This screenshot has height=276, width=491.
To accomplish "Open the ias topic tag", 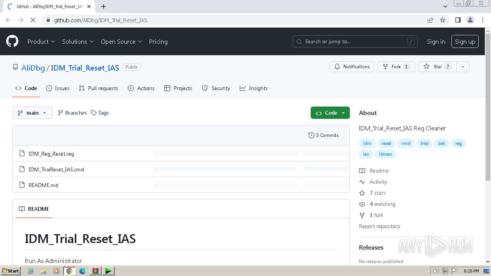I will [x=366, y=154].
